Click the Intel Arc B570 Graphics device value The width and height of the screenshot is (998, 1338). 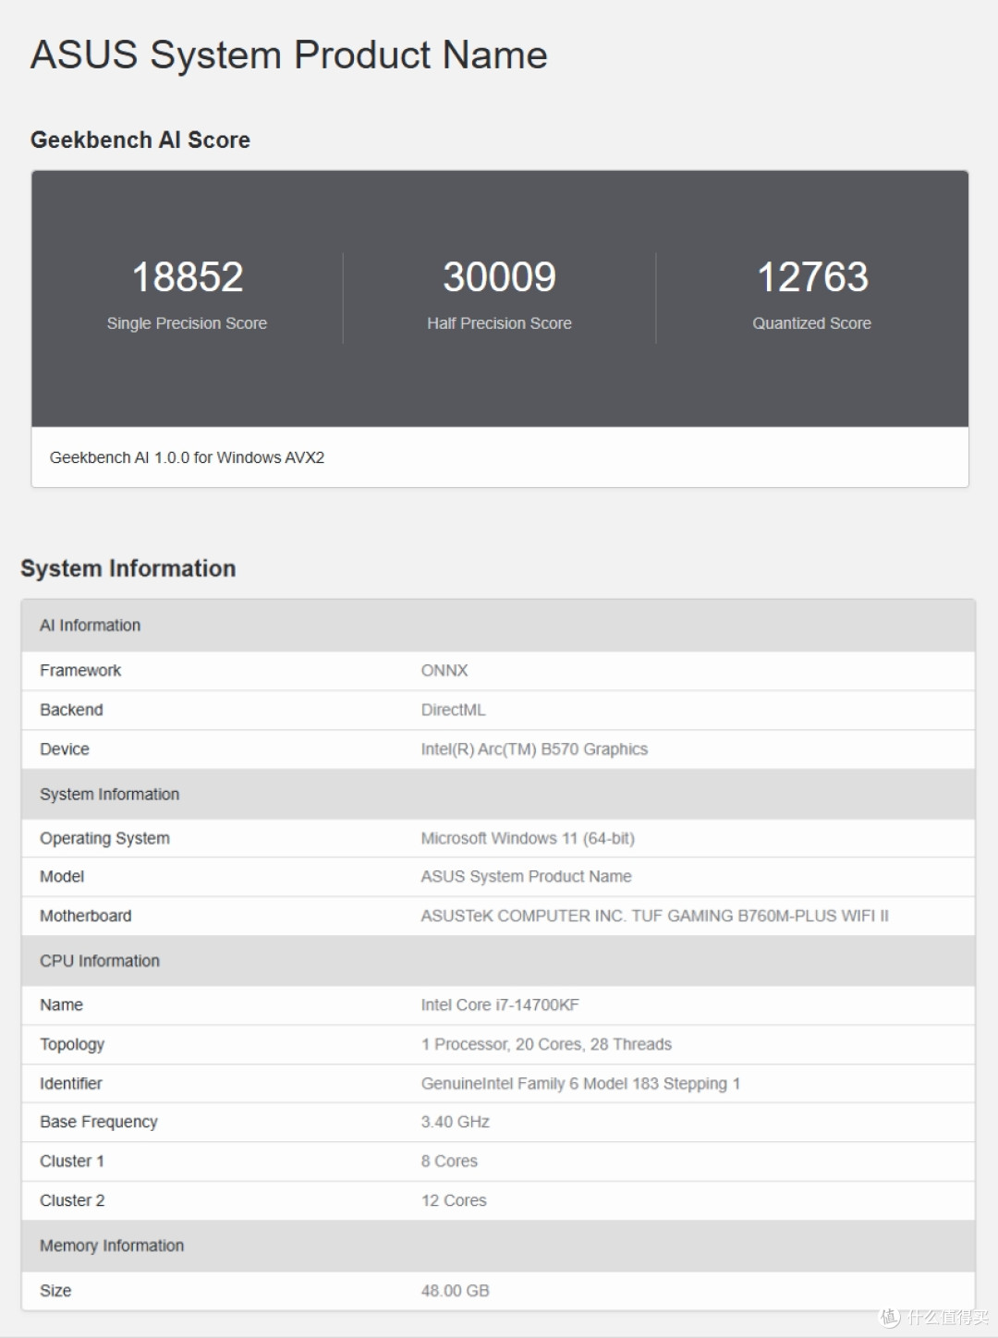point(534,749)
